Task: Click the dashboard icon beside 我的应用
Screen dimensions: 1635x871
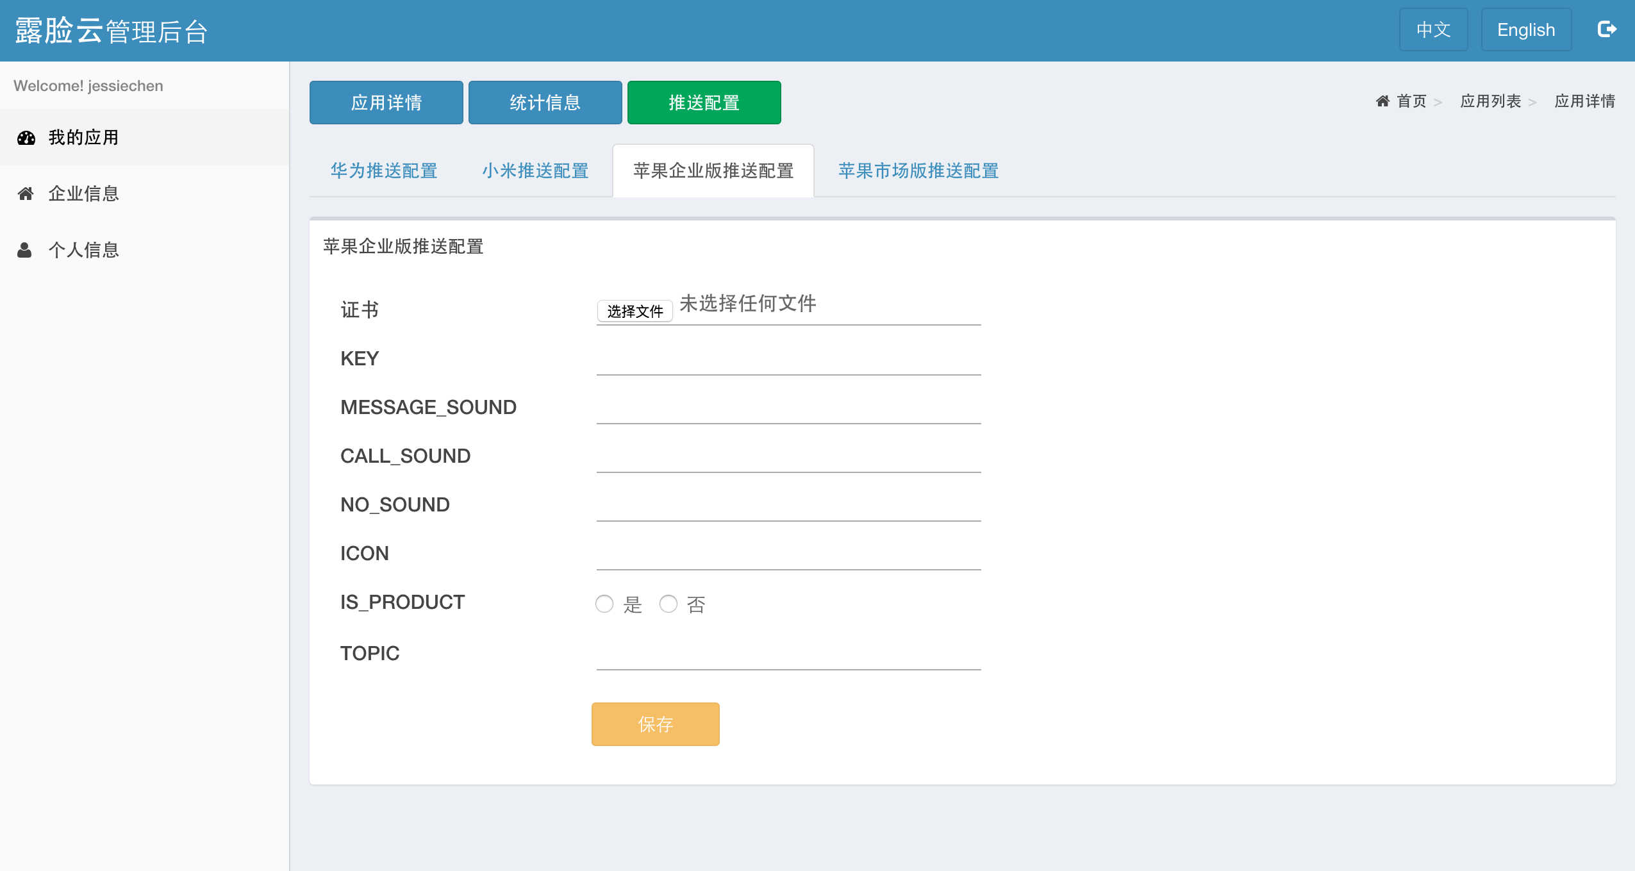Action: tap(26, 138)
